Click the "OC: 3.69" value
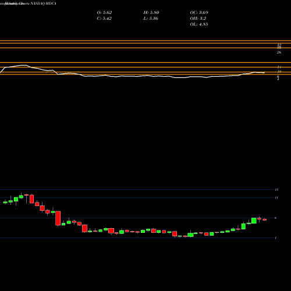Image resolution: width=291 pixels, height=291 pixels. (199, 13)
